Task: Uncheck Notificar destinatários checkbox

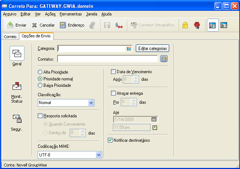Action: [110, 140]
